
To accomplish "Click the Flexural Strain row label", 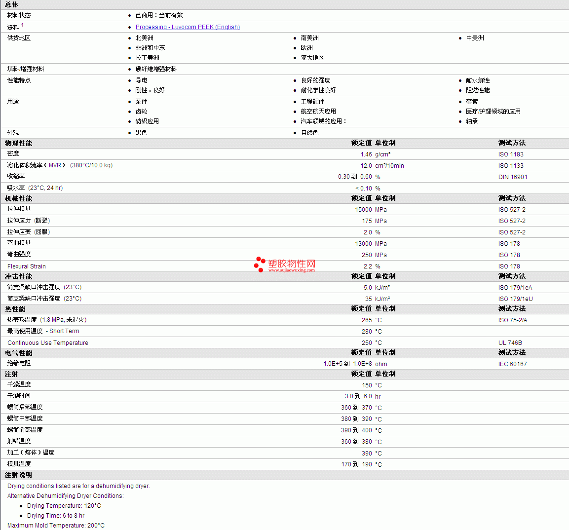I will [27, 266].
